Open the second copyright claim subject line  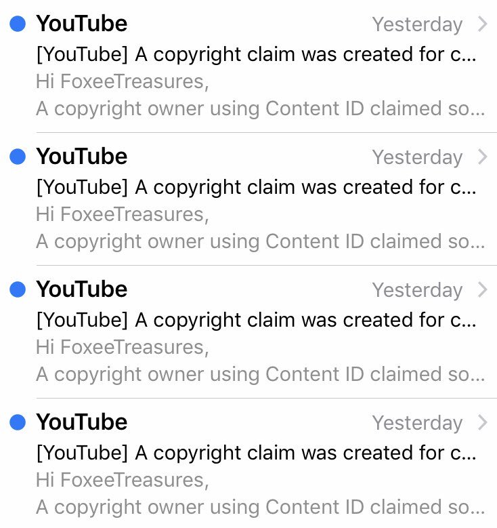click(257, 187)
